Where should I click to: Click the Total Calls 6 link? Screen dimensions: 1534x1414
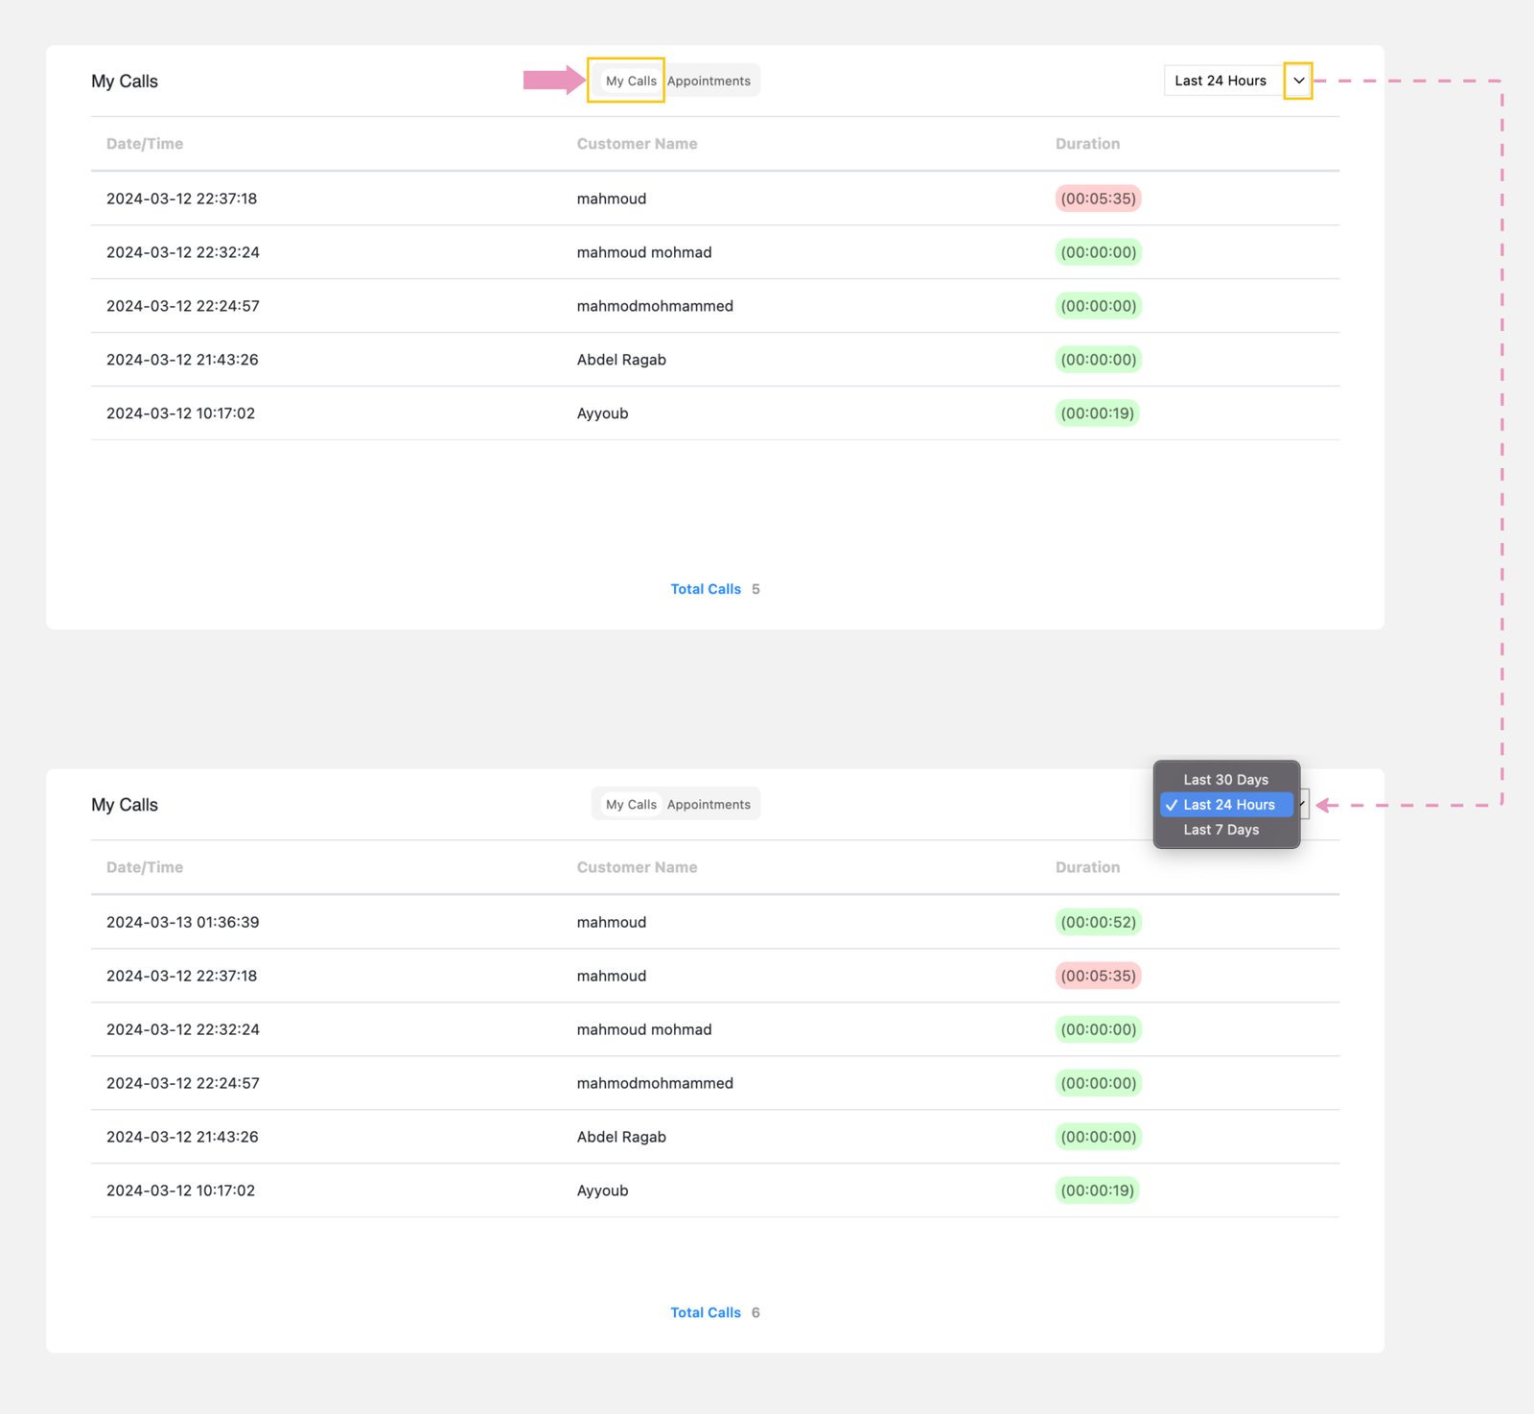pos(706,1312)
